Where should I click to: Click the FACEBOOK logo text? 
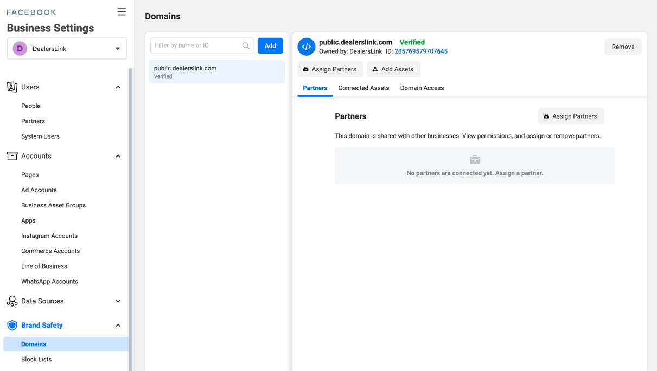point(31,12)
